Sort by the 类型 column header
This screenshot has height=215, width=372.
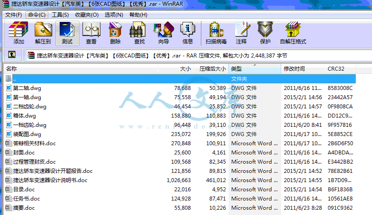[254, 69]
